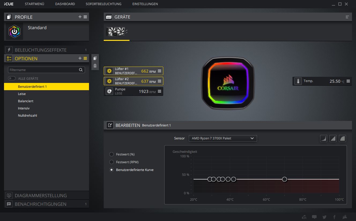Screen dimensions: 356x221
Task: Collapse the Optionen section header
Action: (x=46, y=58)
